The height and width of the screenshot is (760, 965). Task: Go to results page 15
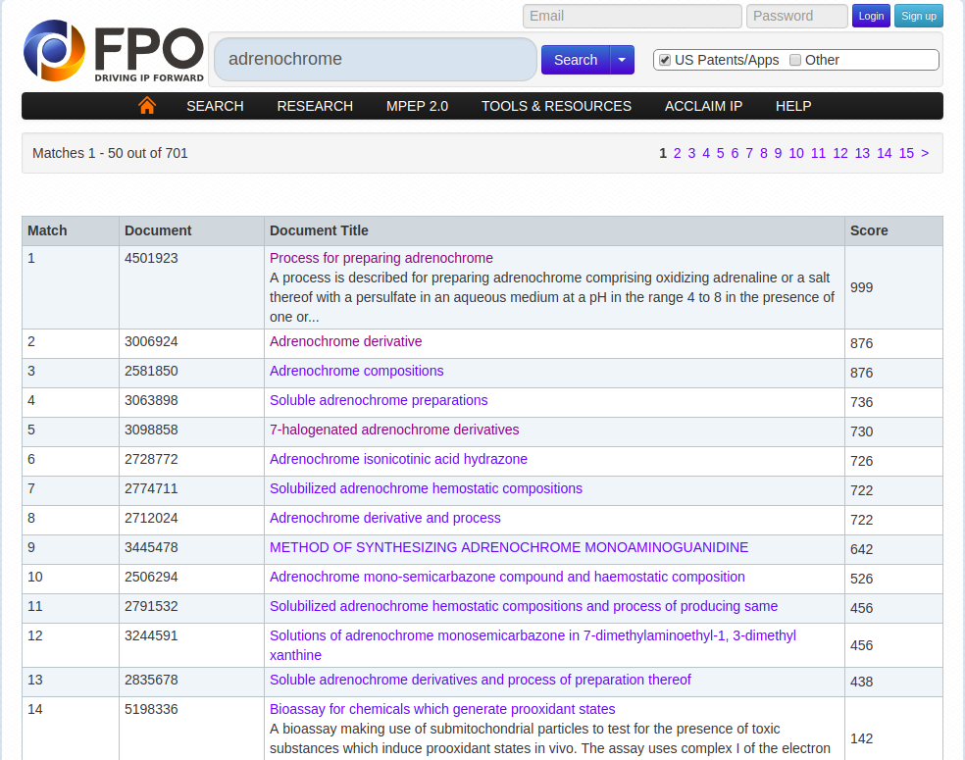tap(906, 153)
